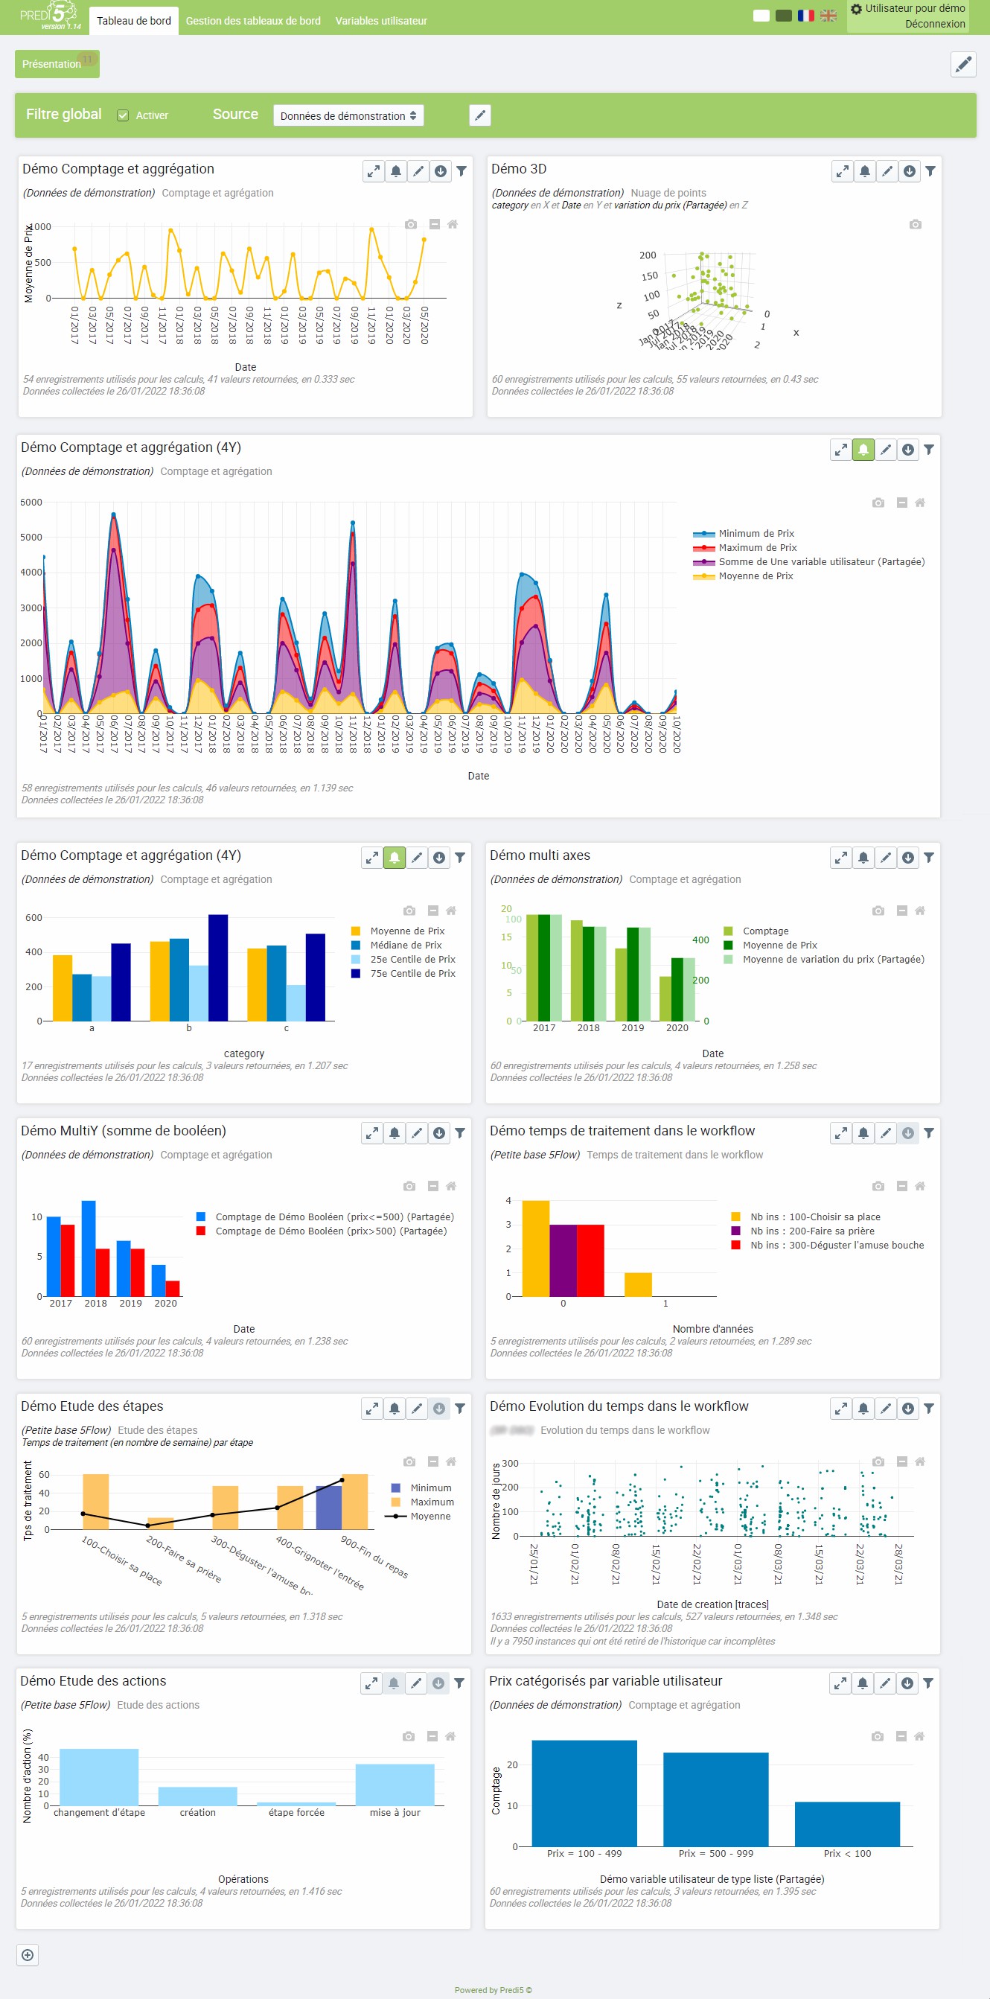Viewport: 990px width, 1999px height.
Task: Download the wide Démo Comptage (4Y) chart data
Action: point(908,450)
